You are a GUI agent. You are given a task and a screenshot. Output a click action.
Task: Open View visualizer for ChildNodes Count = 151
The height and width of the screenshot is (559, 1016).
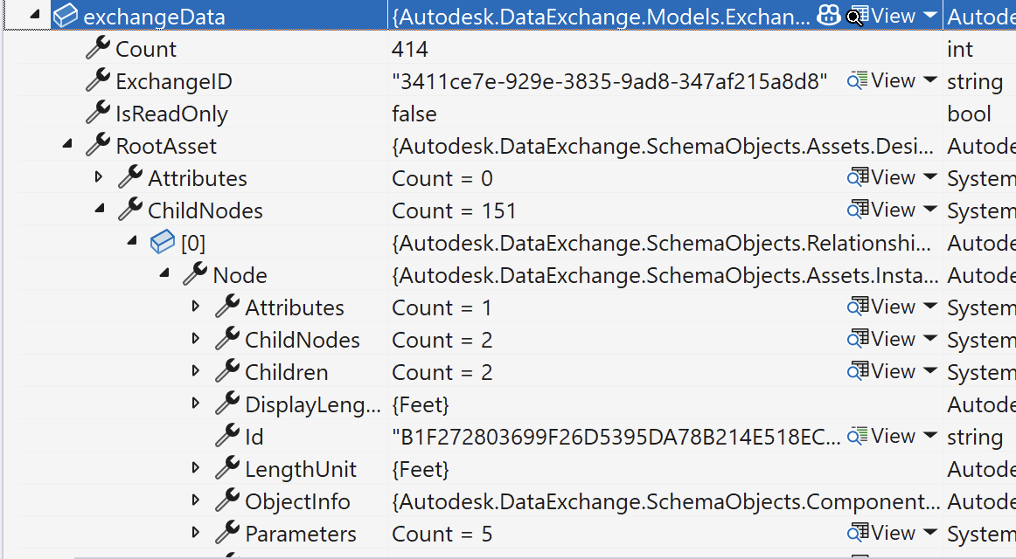point(881,210)
